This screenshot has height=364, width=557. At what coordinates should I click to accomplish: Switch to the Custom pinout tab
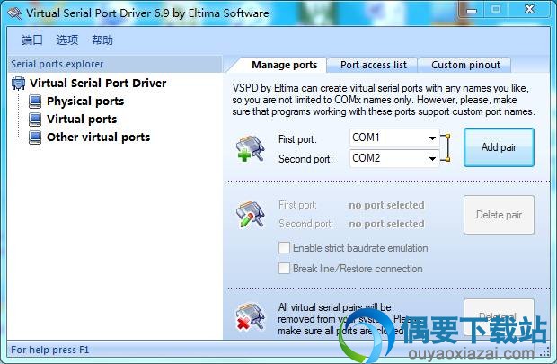tap(465, 65)
